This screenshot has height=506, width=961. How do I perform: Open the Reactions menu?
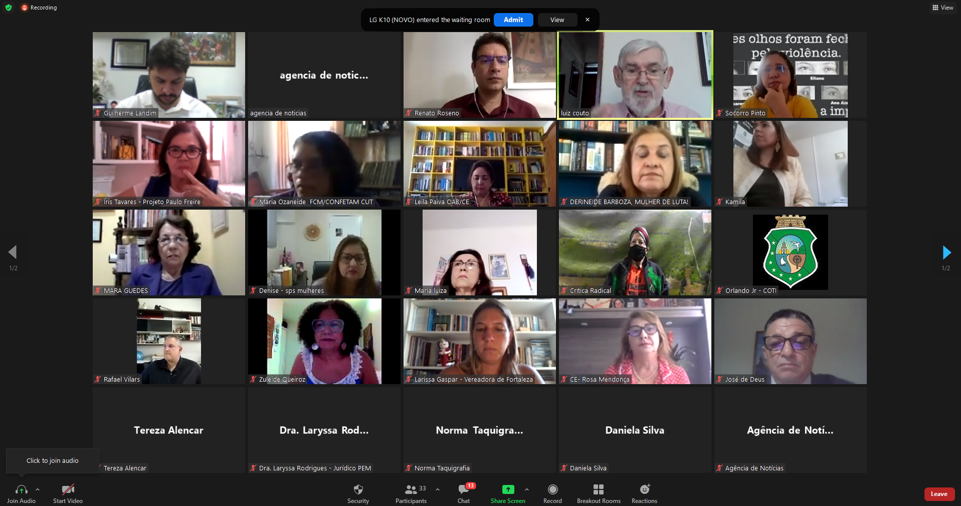coord(644,489)
